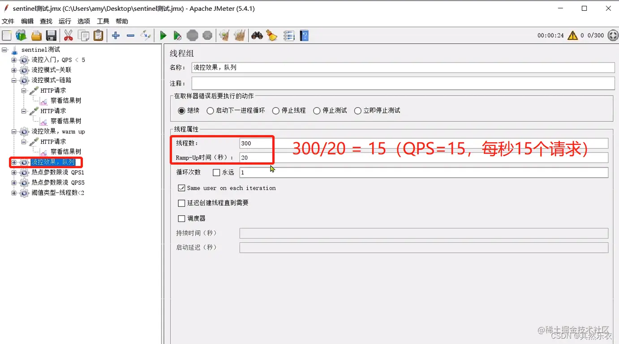Click the 名称 name input field
619x344 pixels.
403,68
